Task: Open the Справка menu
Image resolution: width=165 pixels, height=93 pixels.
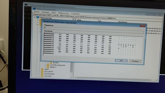Action: click(75, 14)
